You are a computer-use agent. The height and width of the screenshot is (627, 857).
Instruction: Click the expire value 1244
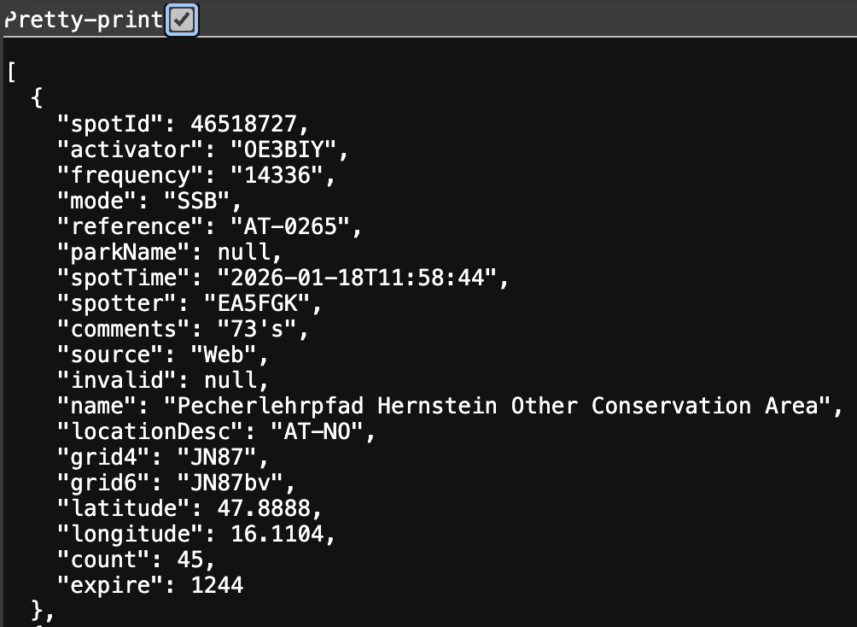pyautogui.click(x=217, y=585)
